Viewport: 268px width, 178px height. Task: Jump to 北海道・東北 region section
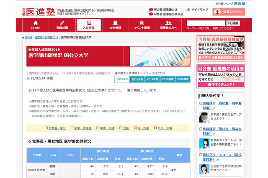tap(57, 128)
